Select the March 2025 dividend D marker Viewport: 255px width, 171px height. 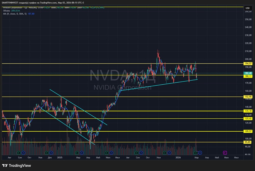82,153
